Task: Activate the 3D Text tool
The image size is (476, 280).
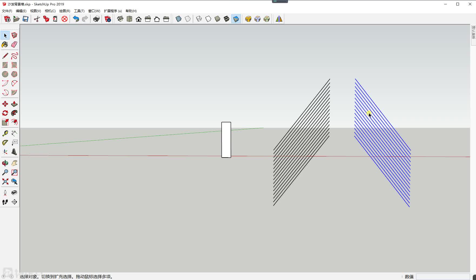Action: click(14, 152)
